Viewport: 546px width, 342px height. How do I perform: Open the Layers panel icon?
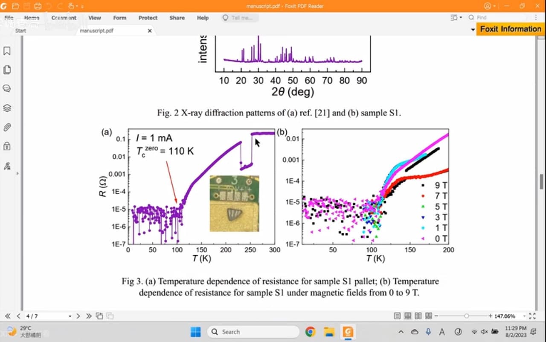[7, 108]
